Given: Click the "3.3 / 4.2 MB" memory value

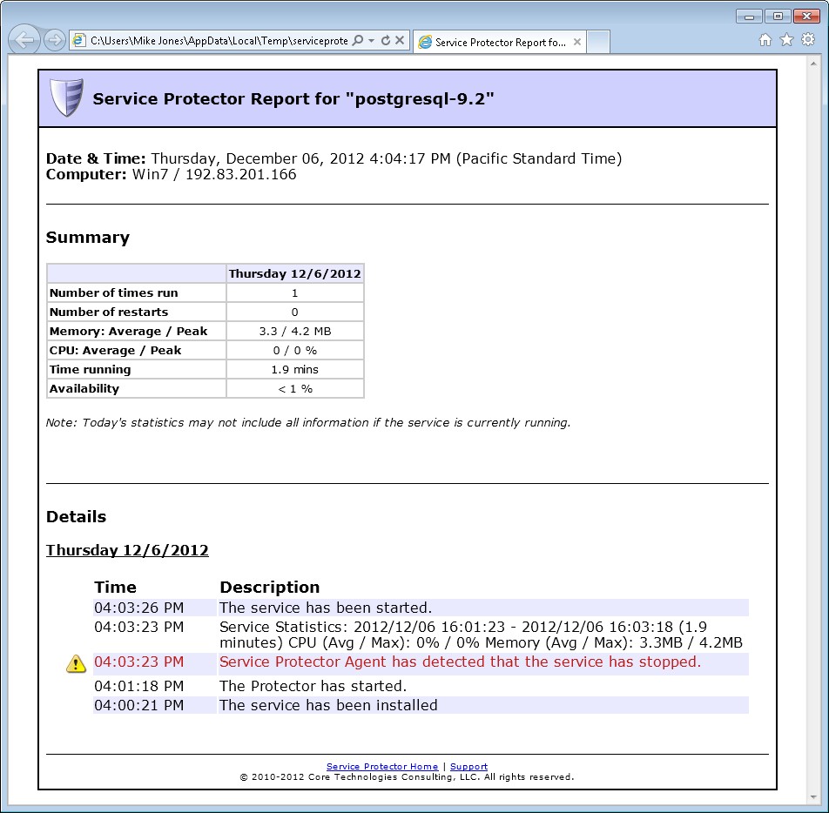Looking at the screenshot, I should pyautogui.click(x=295, y=332).
